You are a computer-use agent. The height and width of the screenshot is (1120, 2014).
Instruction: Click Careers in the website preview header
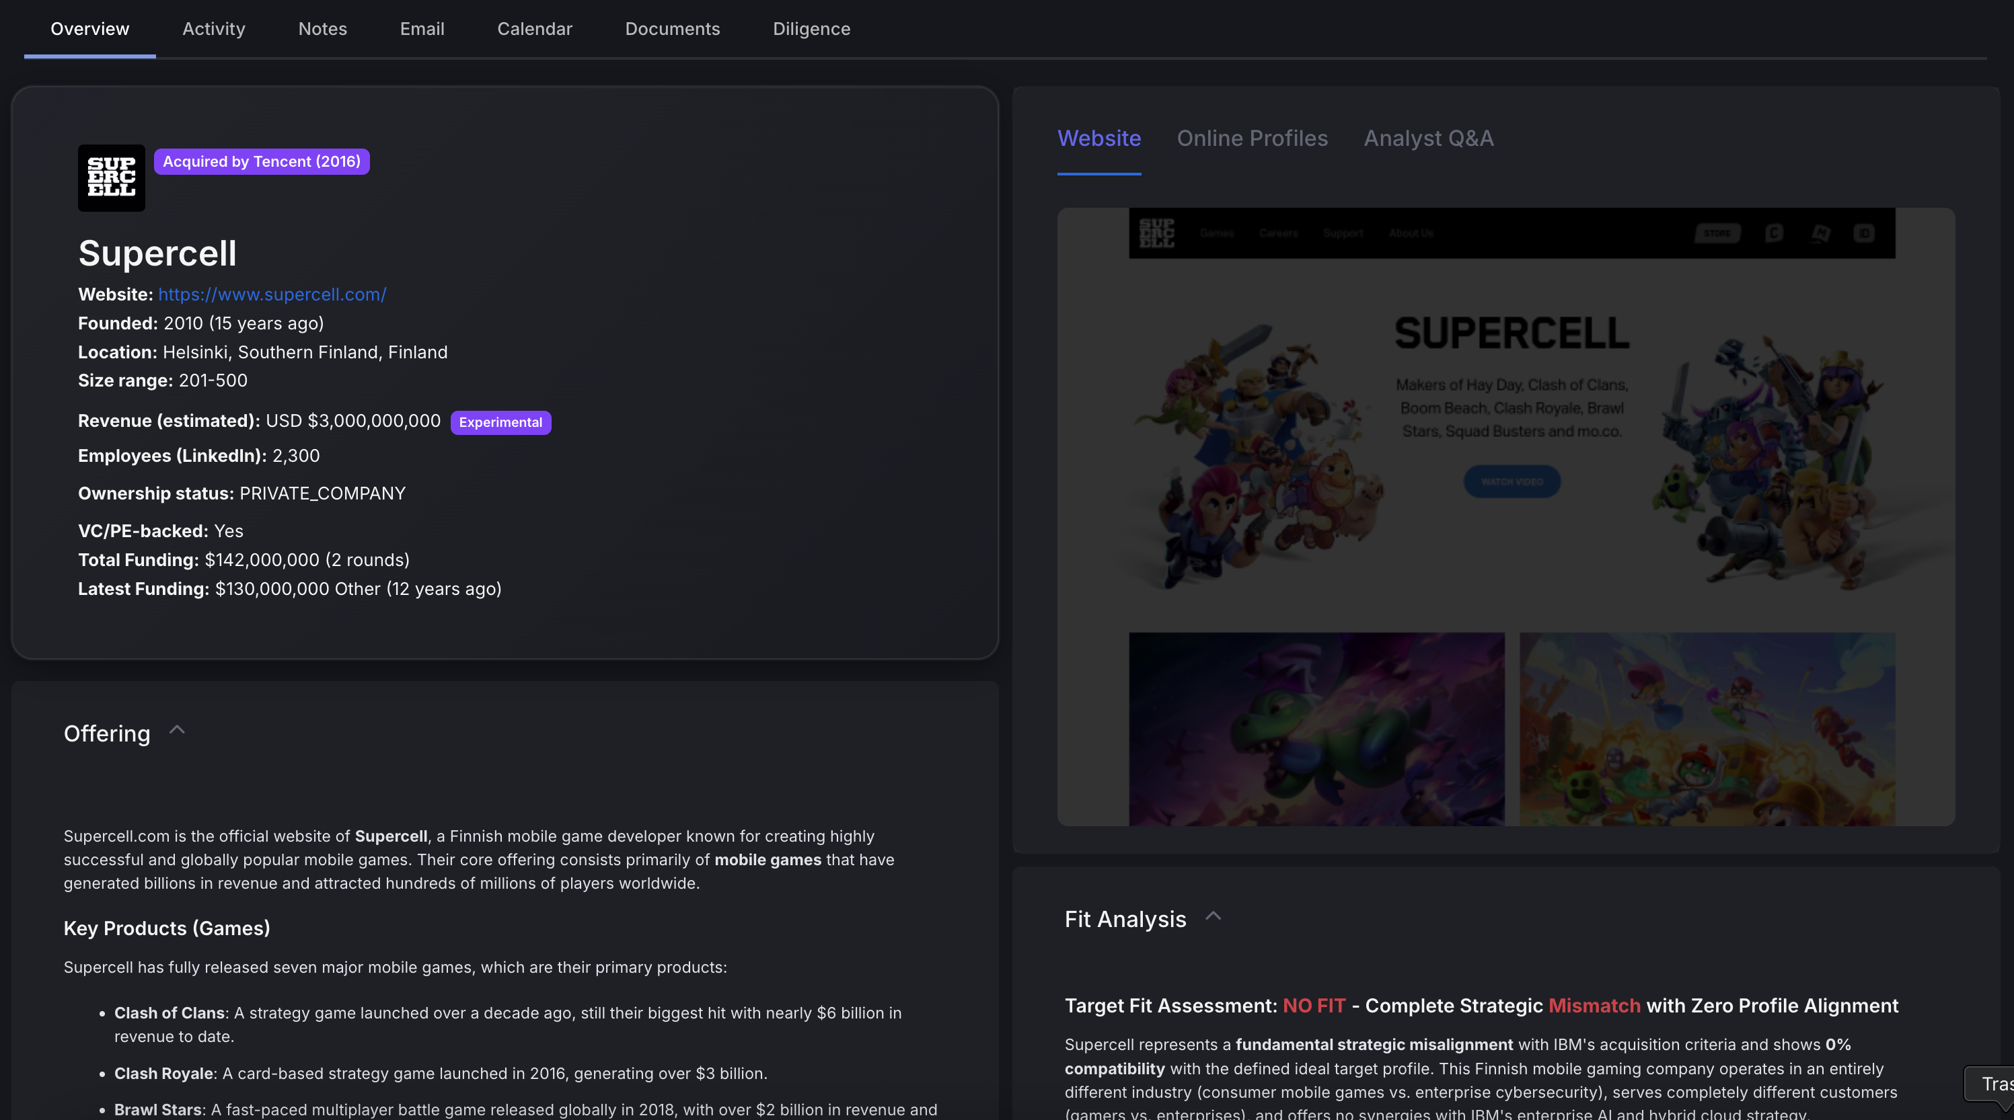pos(1278,233)
